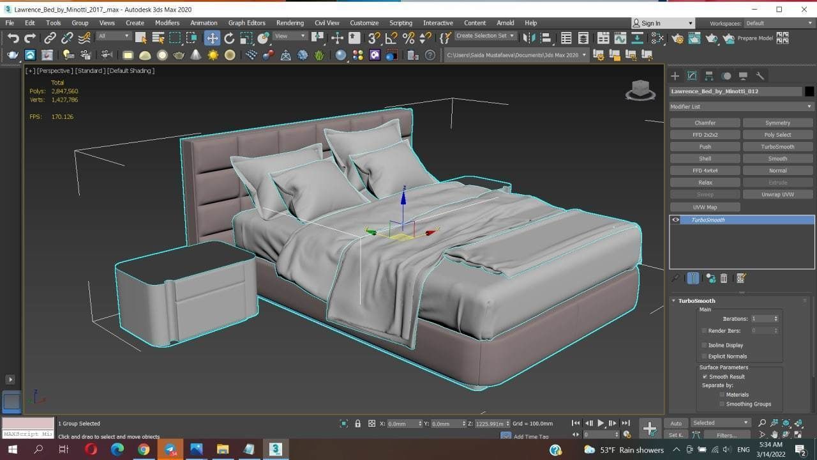Open the Rendering menu

click(290, 23)
